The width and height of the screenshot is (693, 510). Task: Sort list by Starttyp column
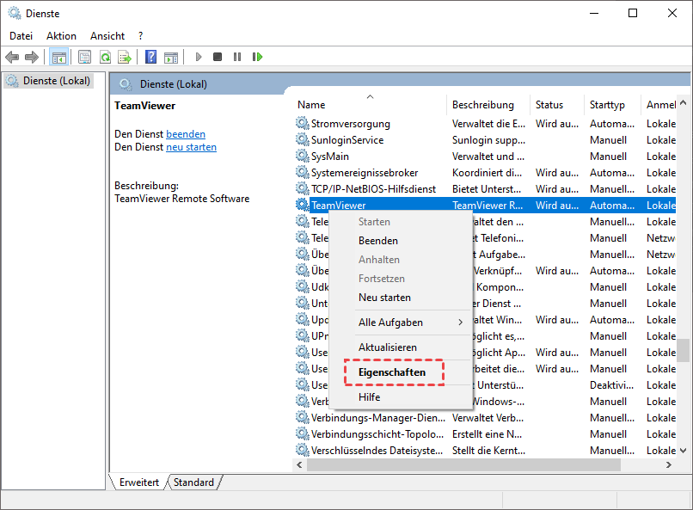point(607,105)
